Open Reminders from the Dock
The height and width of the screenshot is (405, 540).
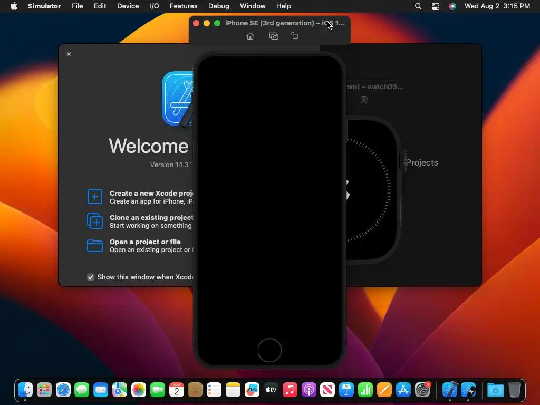click(x=214, y=390)
